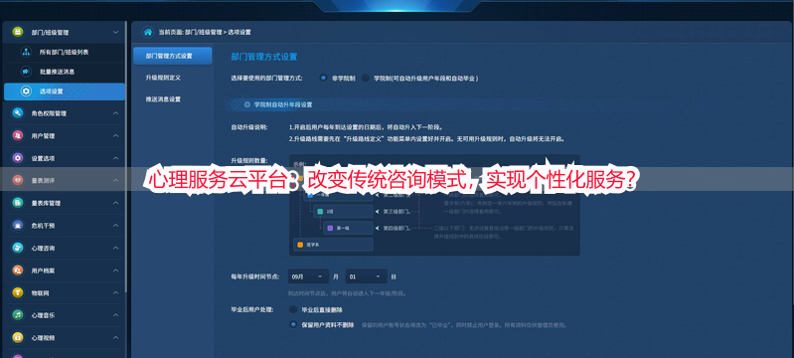Viewport: 794px width, 358px height.
Task: Click the org-chart icon beside 所有部门/班级列表
Action: [25, 52]
